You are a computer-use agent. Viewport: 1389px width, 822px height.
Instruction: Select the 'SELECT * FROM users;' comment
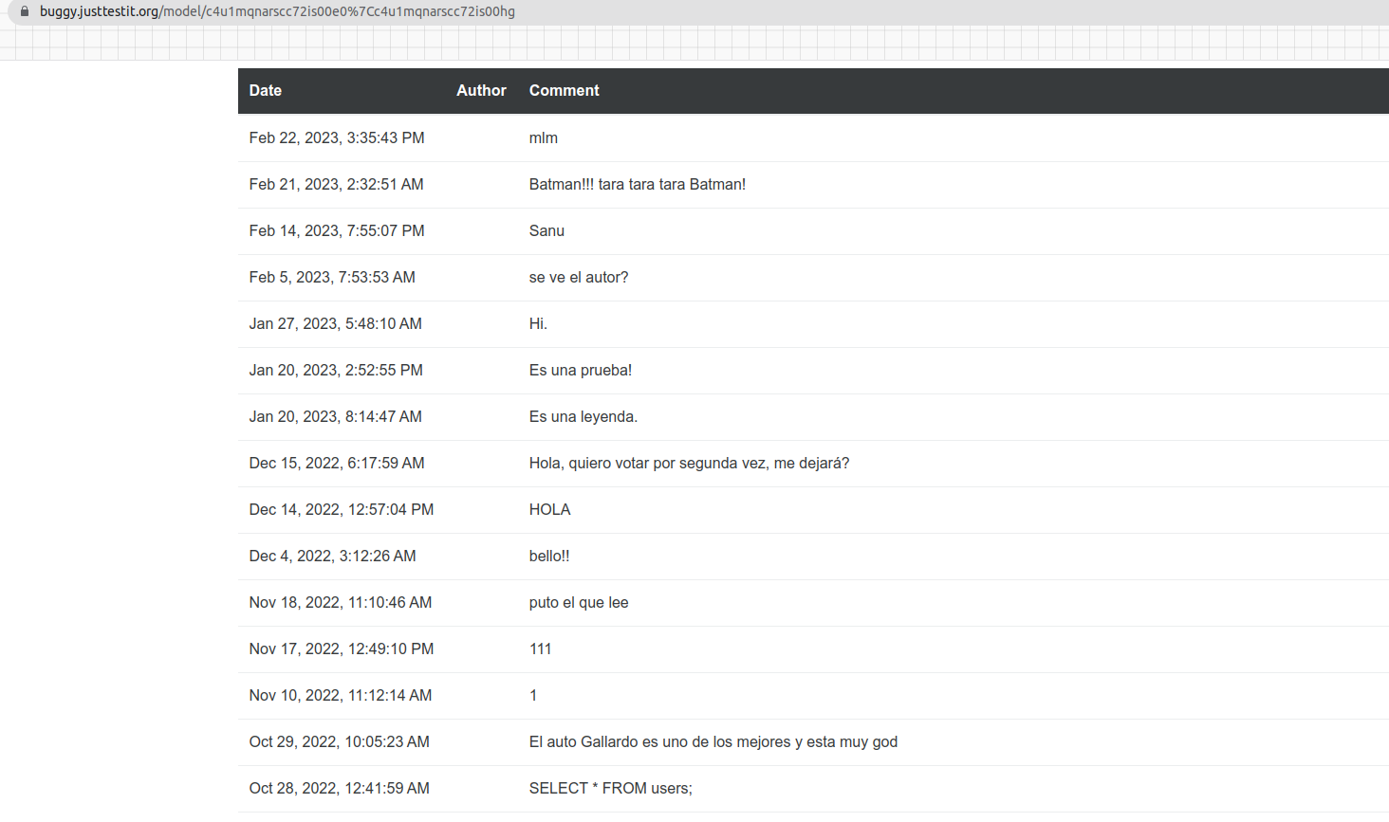click(x=611, y=788)
